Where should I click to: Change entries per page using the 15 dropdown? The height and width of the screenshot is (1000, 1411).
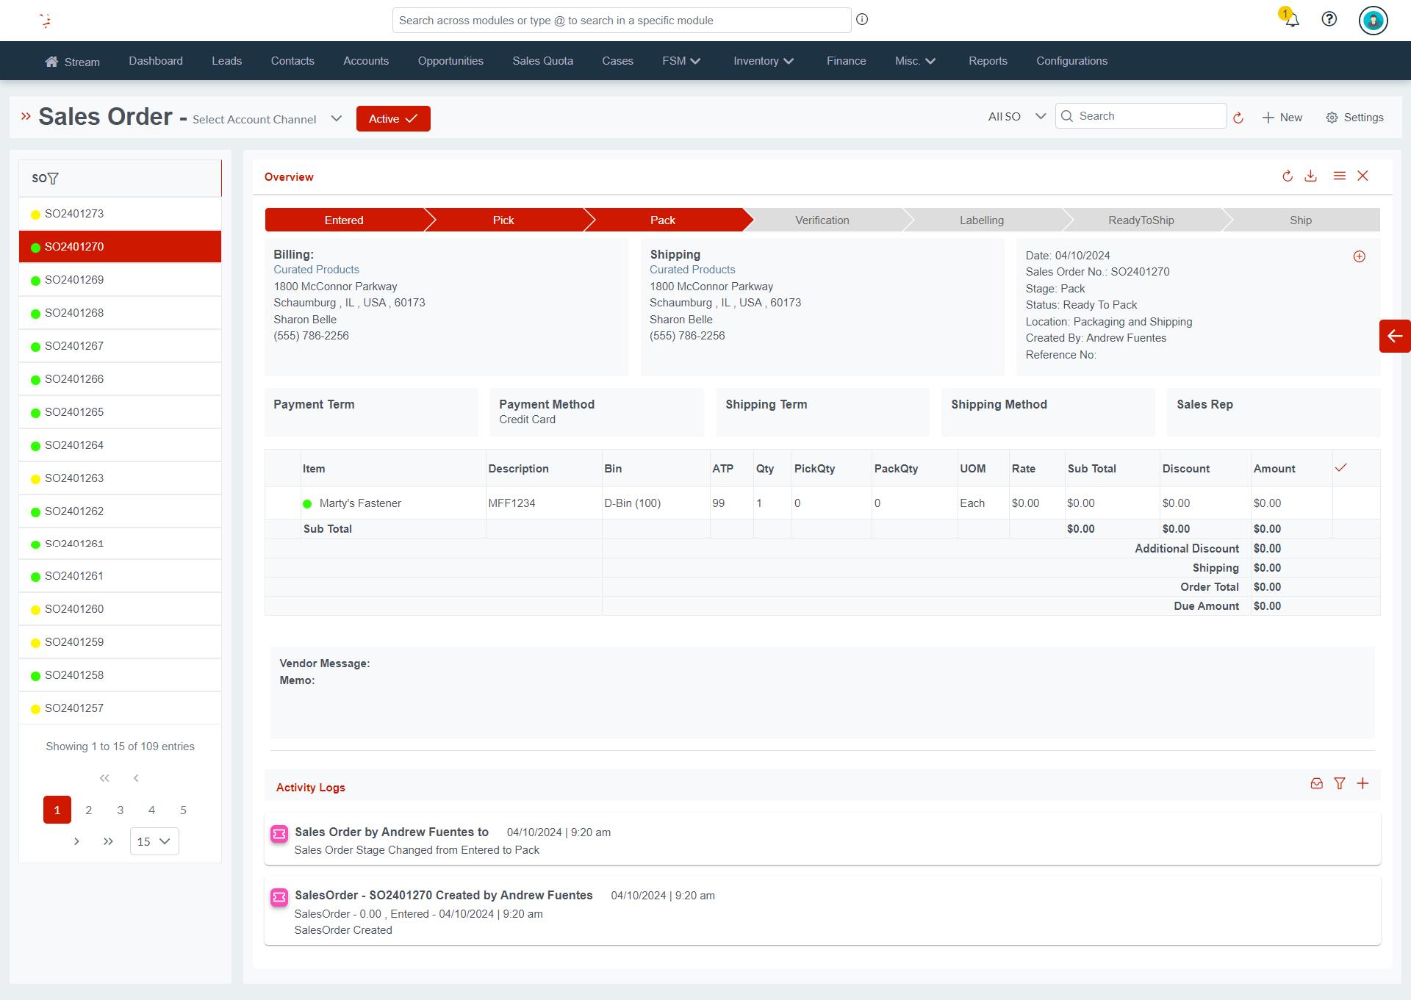coord(154,841)
